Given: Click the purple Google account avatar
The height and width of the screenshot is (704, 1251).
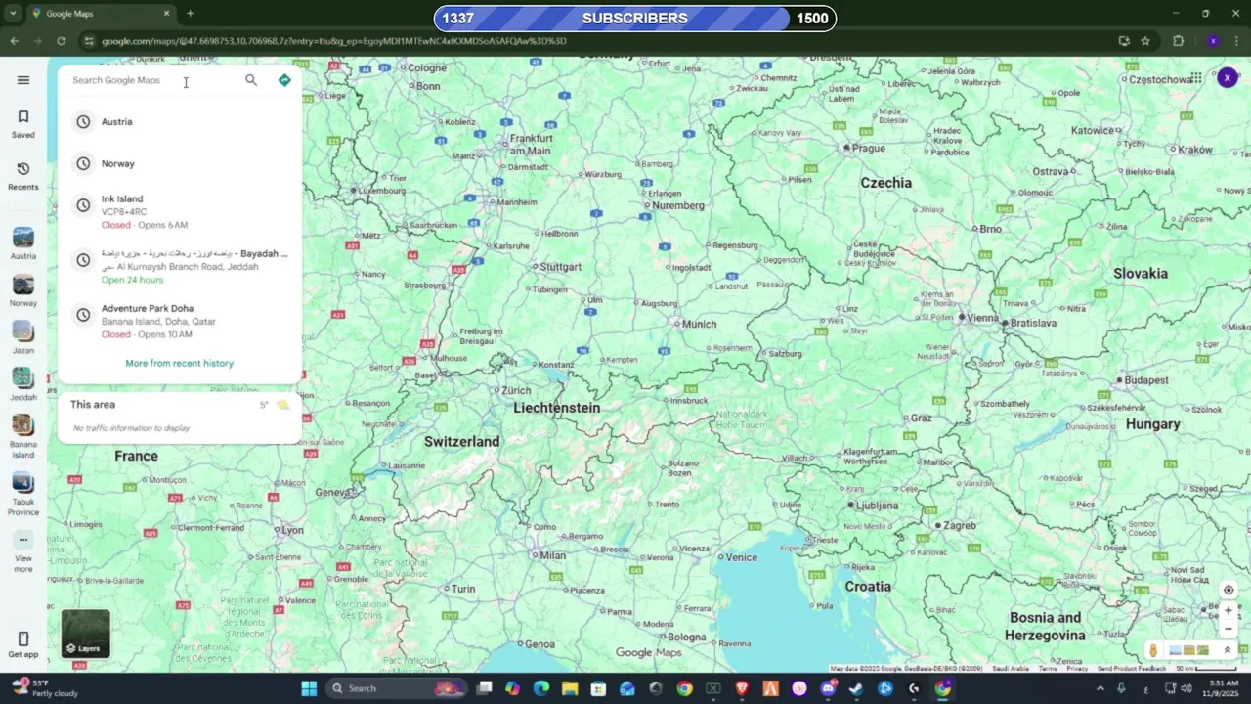Looking at the screenshot, I should [x=1228, y=78].
